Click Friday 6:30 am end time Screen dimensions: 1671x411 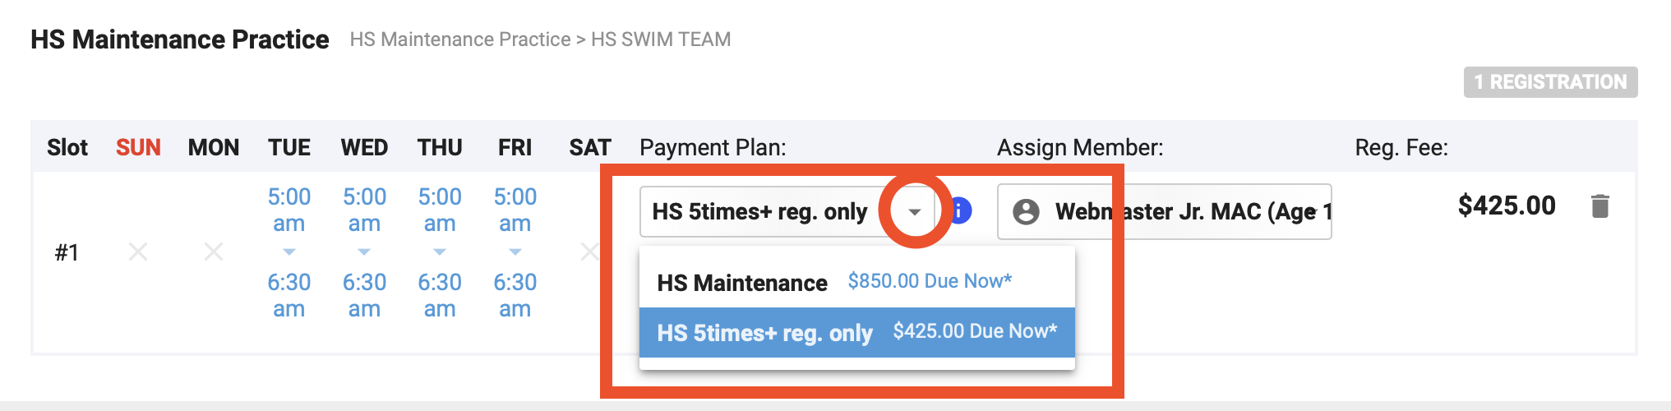(x=515, y=295)
